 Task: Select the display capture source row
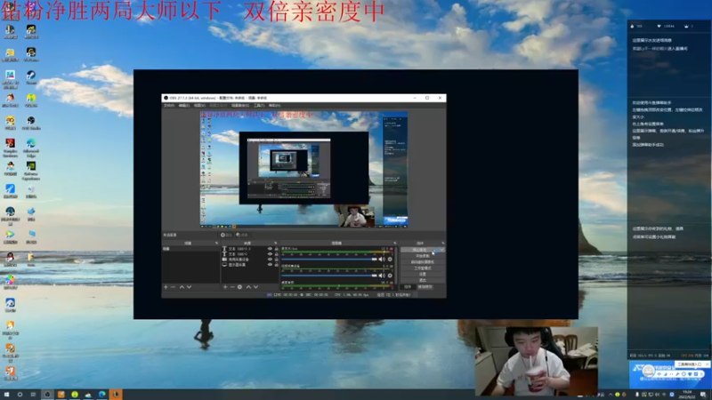pos(250,264)
